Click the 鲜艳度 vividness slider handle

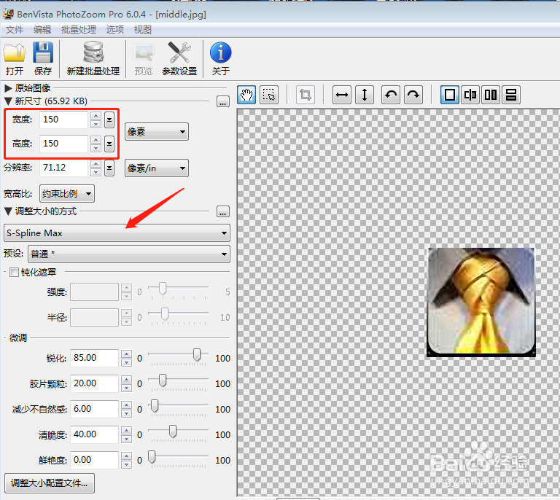[152, 457]
